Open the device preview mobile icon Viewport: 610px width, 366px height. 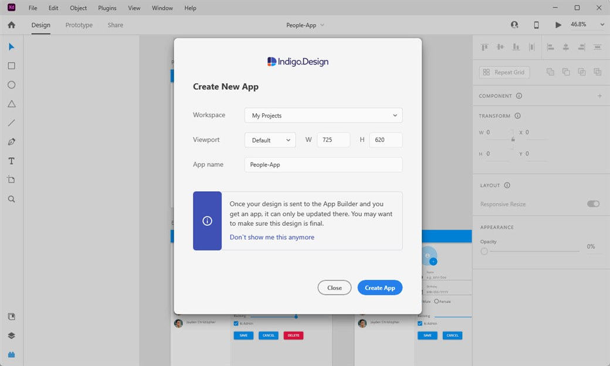(x=537, y=25)
